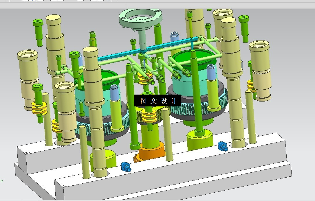Select the yellow spring at the far left
This screenshot has width=315, height=201.
click(x=39, y=108)
